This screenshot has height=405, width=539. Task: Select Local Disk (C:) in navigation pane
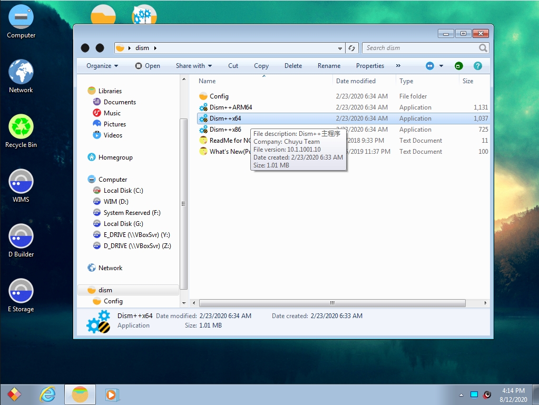(123, 191)
